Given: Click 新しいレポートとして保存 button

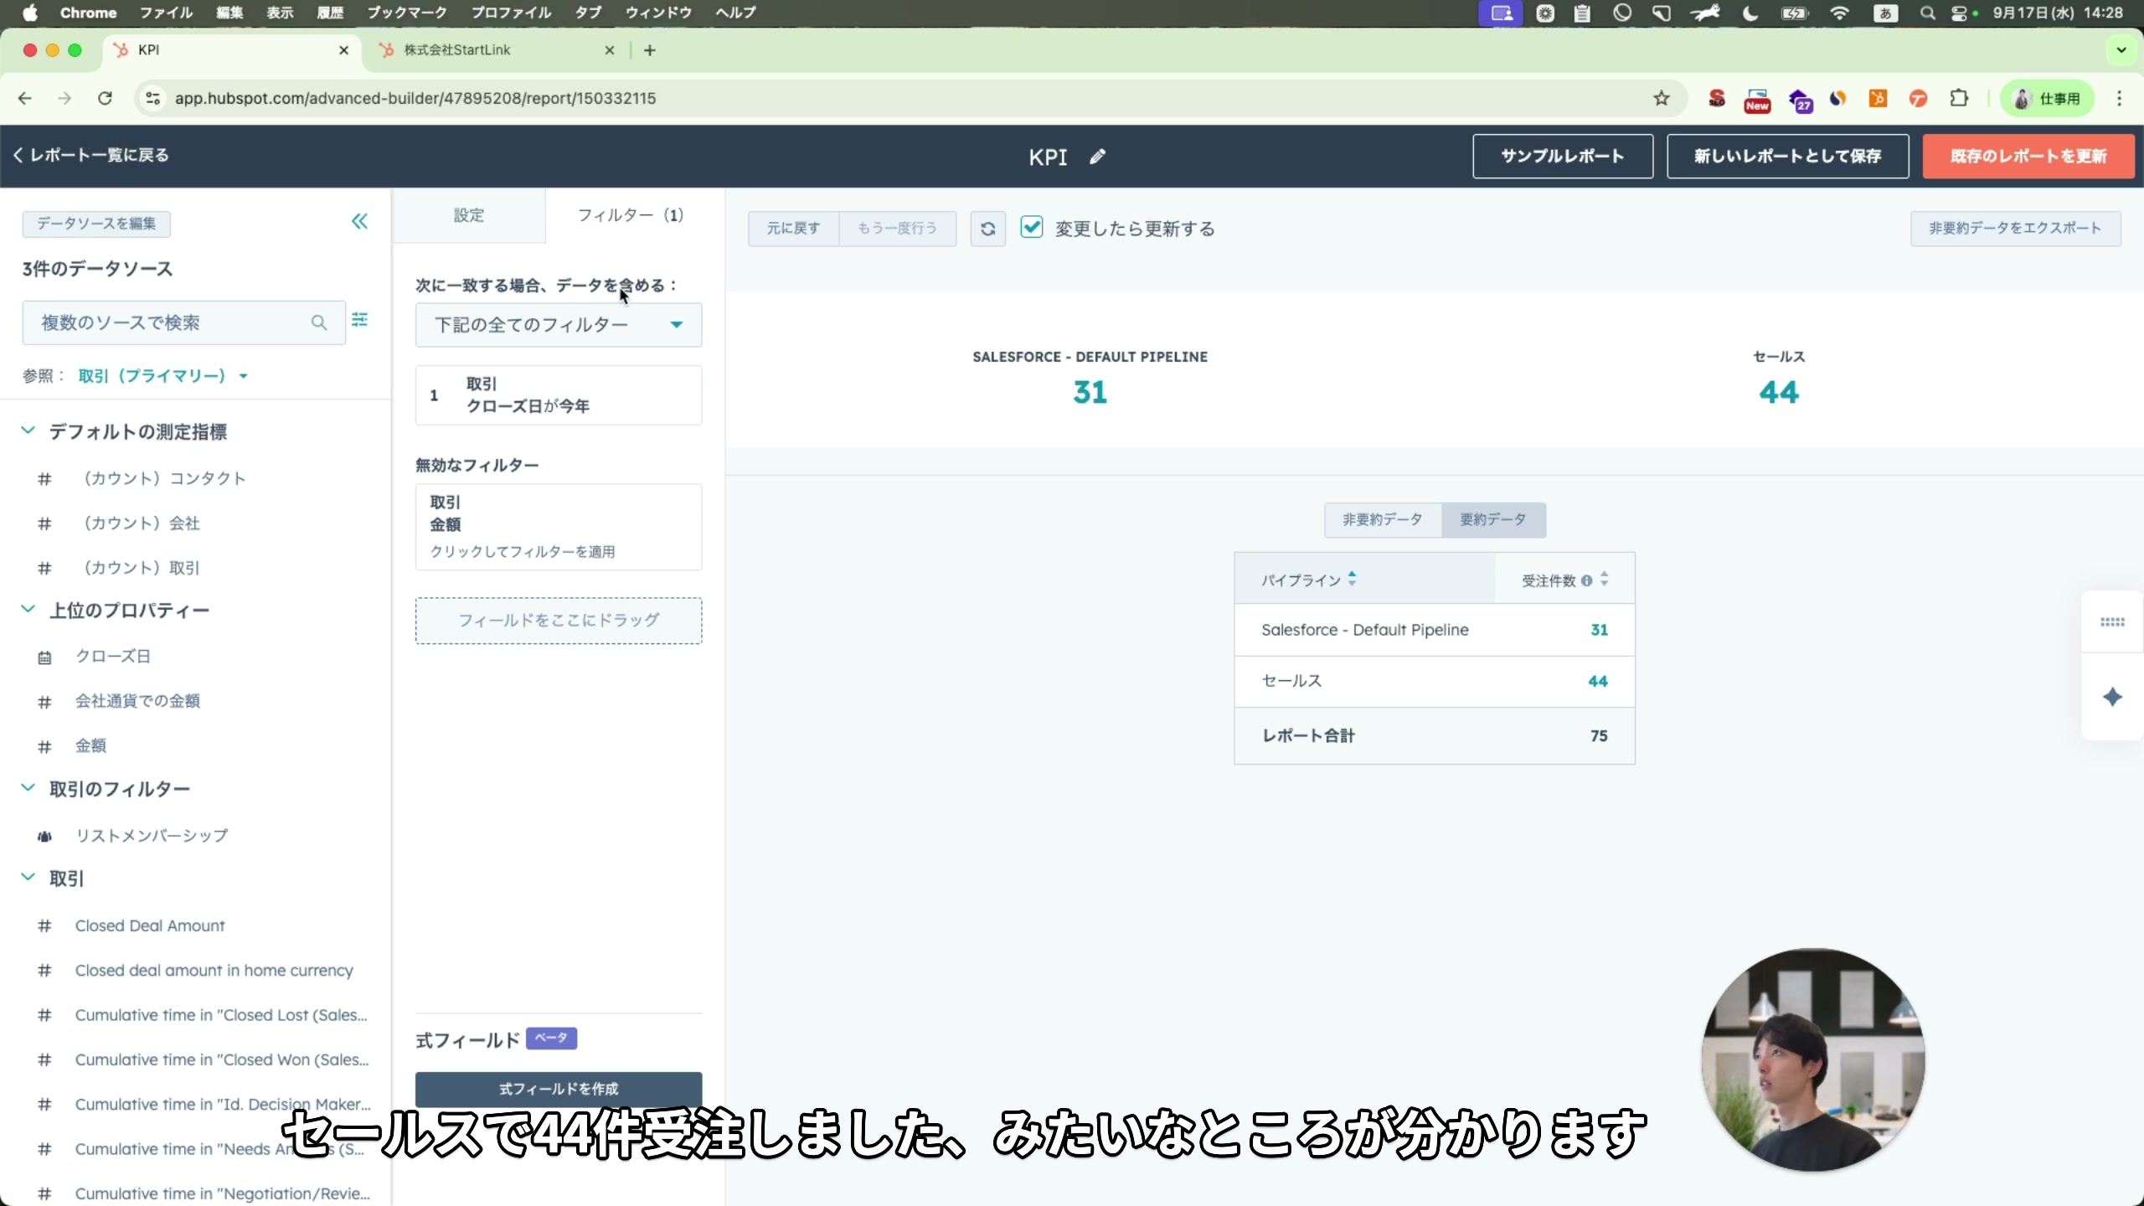Looking at the screenshot, I should pos(1789,156).
